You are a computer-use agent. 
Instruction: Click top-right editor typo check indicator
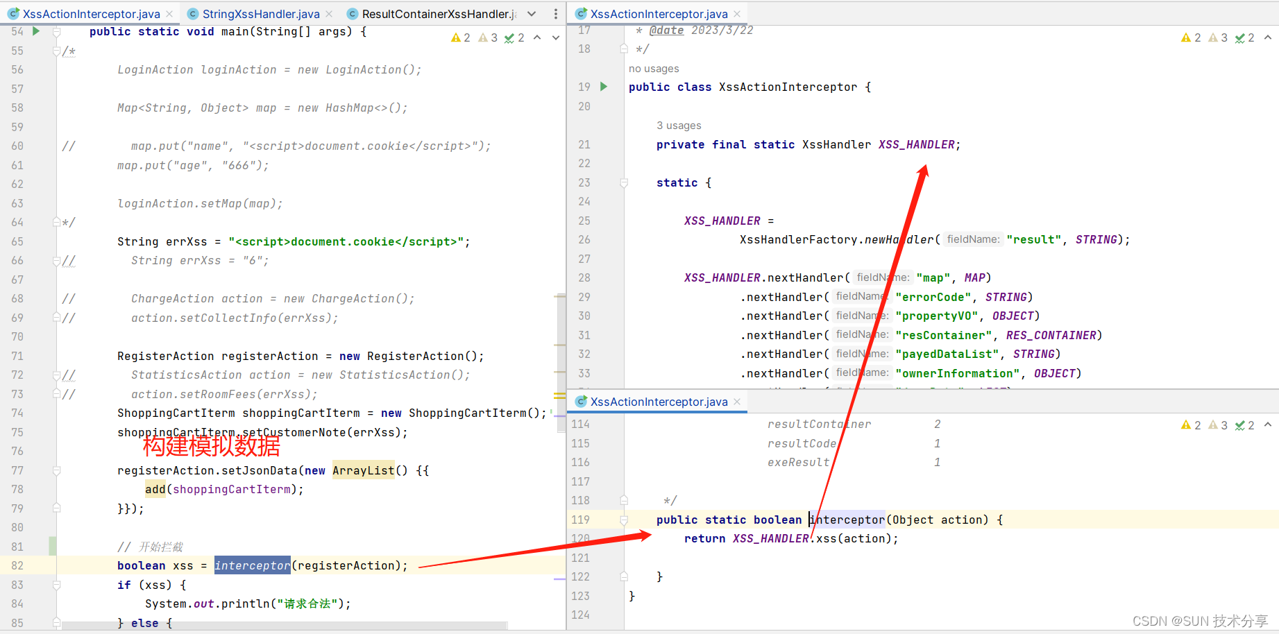(x=1244, y=37)
